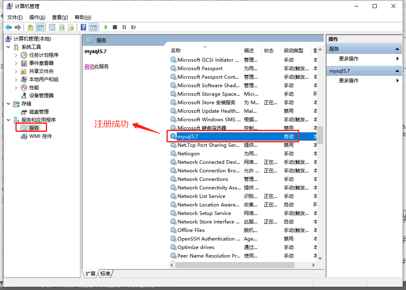The height and width of the screenshot is (290, 406).
Task: Toggle the show/hide action pane icon
Action: tap(93, 27)
